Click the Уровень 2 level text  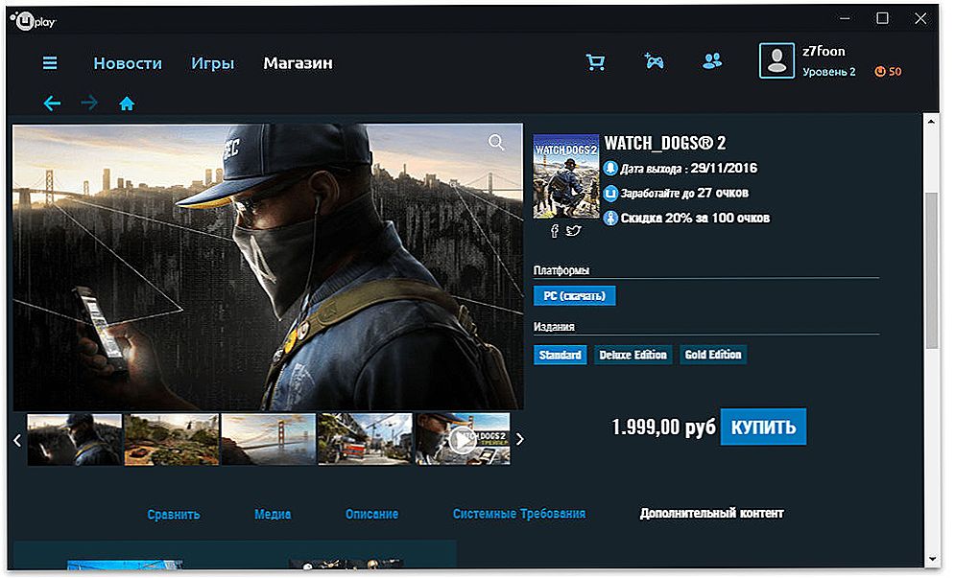click(829, 72)
